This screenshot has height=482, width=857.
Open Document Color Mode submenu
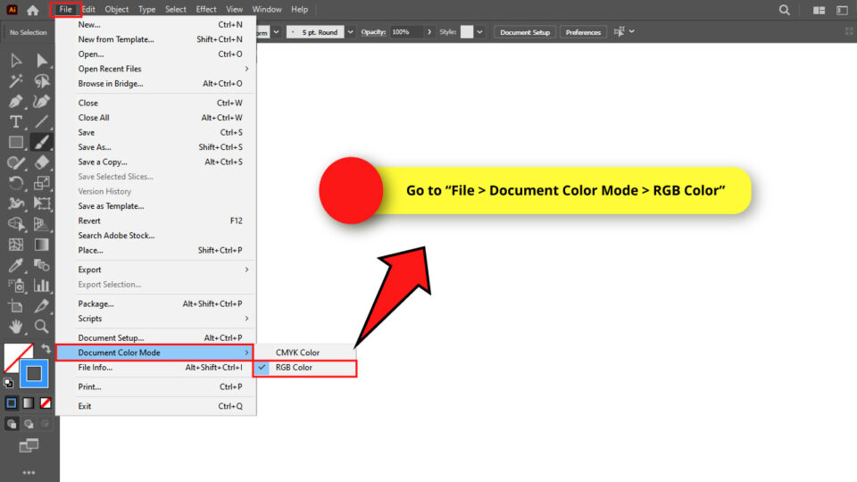click(x=154, y=353)
